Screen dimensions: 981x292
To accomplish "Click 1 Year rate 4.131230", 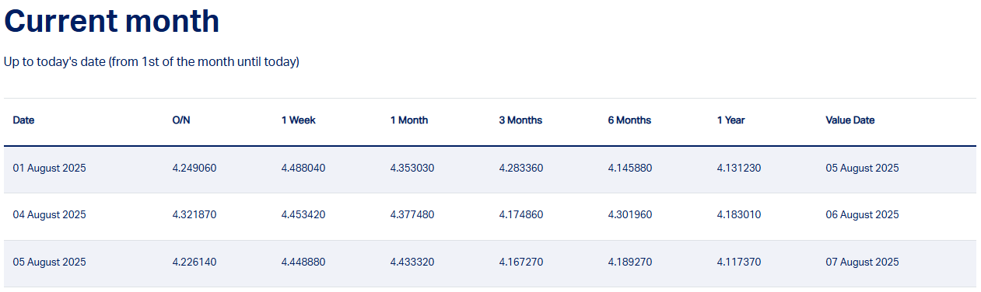I will (x=739, y=168).
